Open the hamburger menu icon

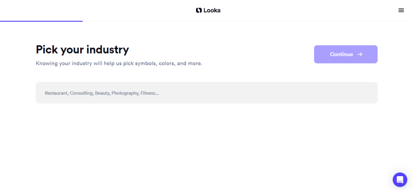click(x=401, y=10)
